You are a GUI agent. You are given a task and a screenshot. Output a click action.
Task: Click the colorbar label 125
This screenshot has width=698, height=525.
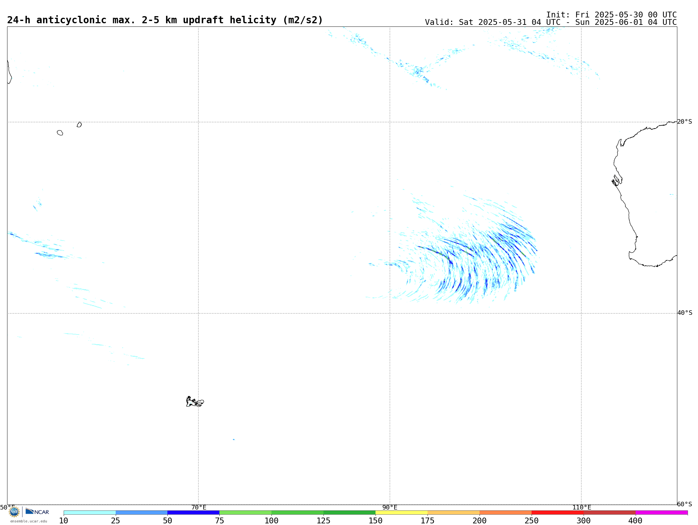[323, 521]
